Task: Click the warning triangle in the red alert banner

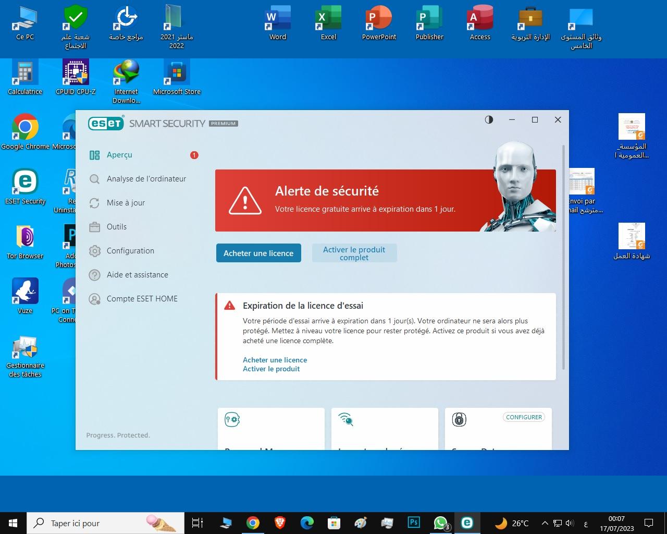Action: click(245, 200)
